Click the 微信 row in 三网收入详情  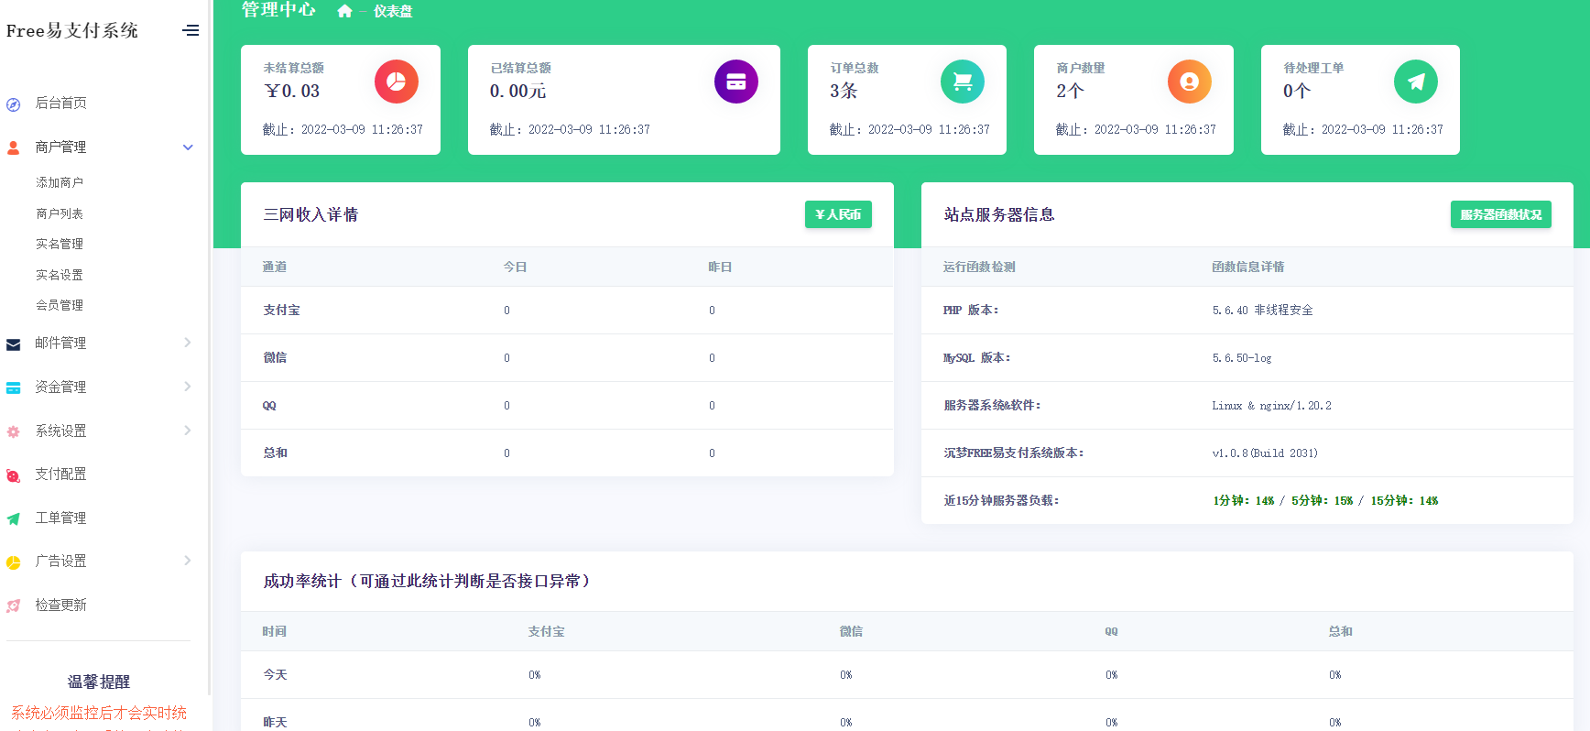tap(567, 358)
